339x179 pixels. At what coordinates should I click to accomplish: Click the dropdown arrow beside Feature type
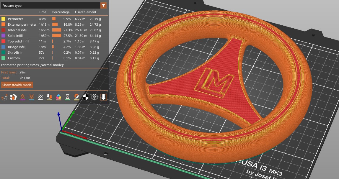pos(104,6)
